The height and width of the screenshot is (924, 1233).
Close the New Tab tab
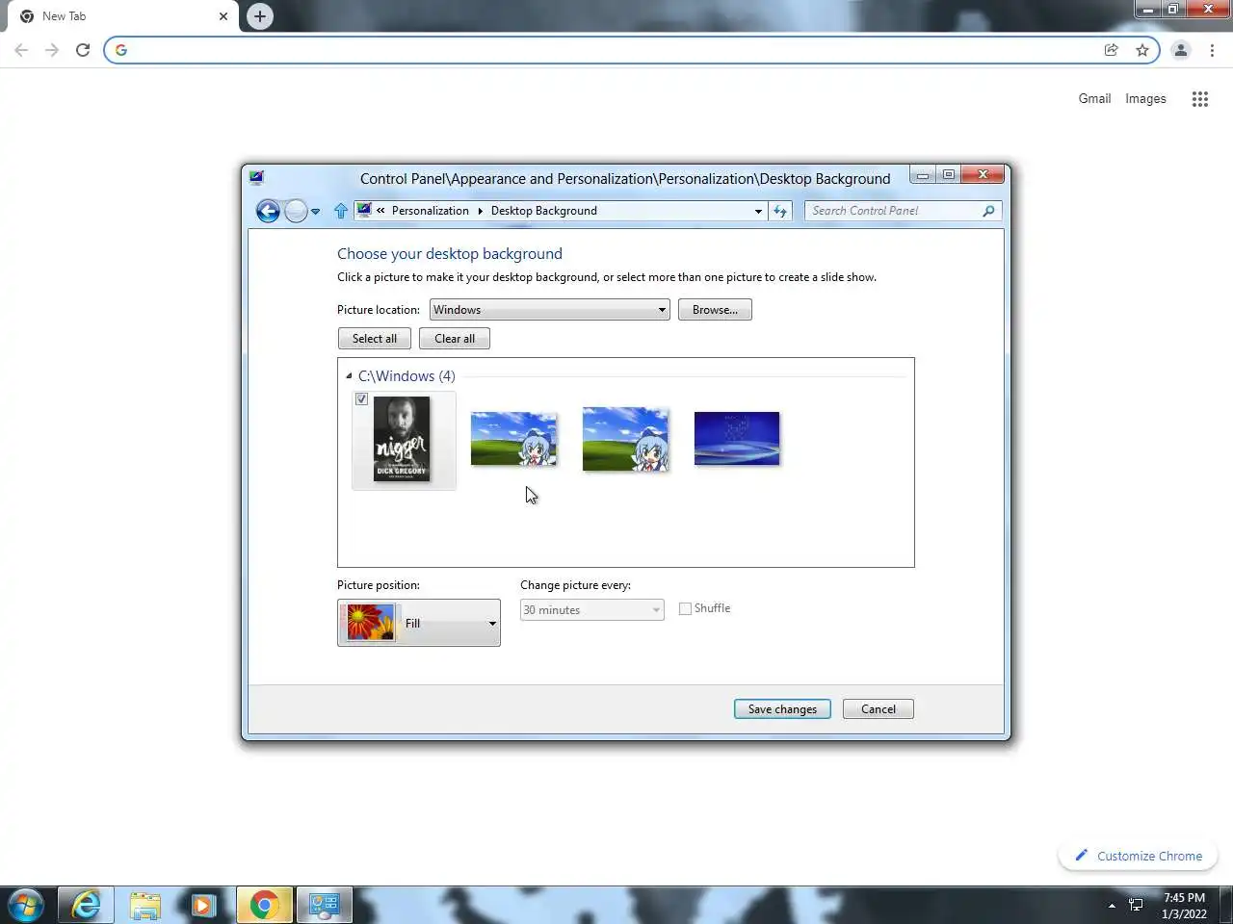223,16
